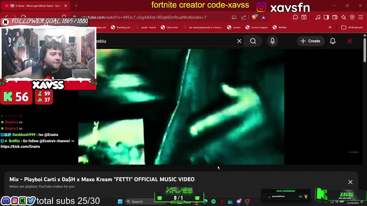Click the YouTube search magnifier button
This screenshot has width=367, height=206.
coord(253,41)
